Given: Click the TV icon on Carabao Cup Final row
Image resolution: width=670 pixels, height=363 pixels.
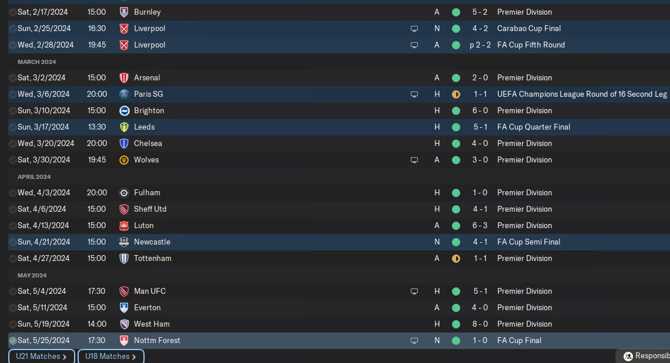Looking at the screenshot, I should pyautogui.click(x=414, y=28).
